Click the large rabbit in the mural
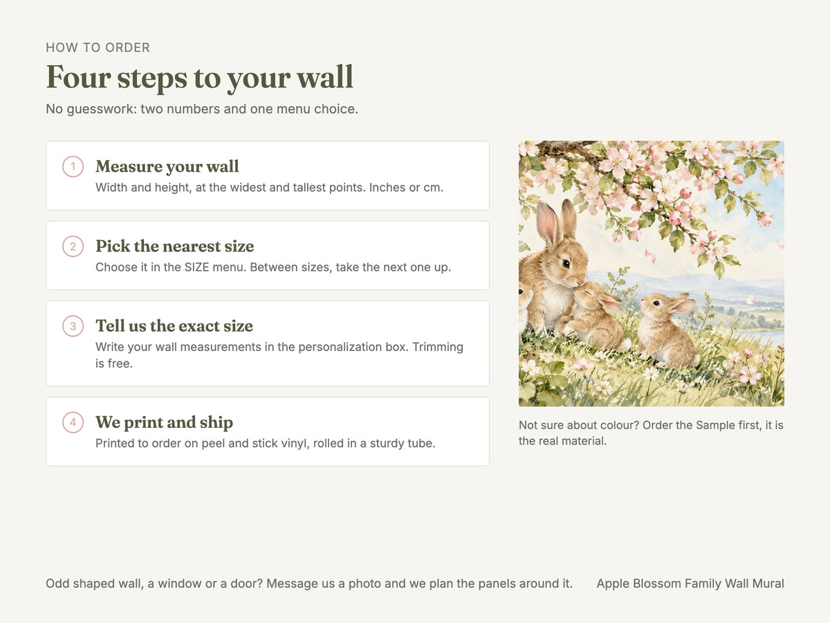Viewport: 830px width, 623px height. point(552,267)
